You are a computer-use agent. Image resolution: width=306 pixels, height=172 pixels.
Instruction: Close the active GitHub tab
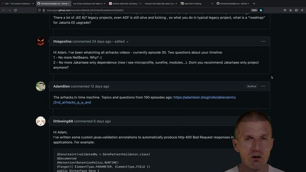(x=69, y=3)
